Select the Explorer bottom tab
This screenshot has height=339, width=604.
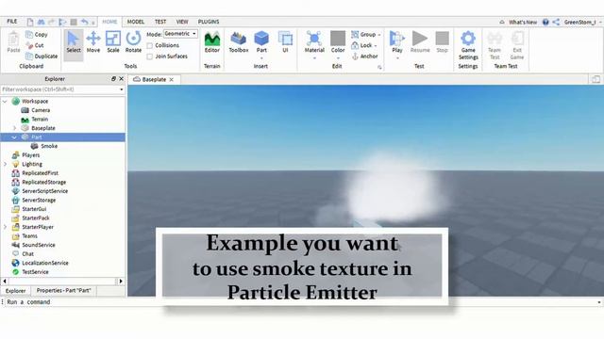click(15, 291)
